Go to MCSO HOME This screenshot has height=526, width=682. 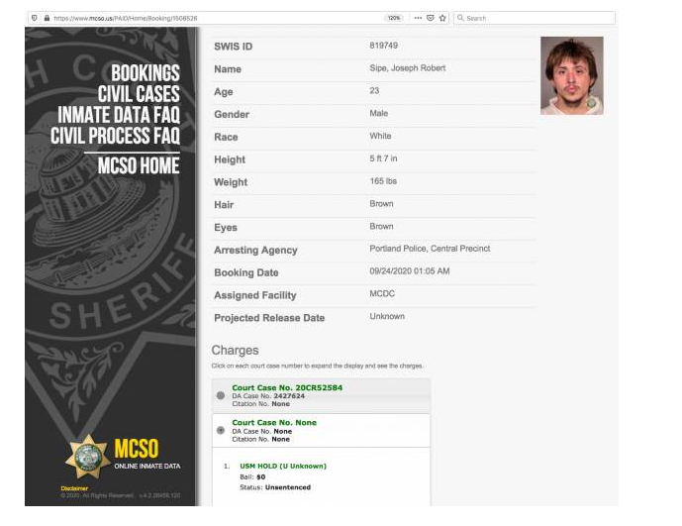point(139,165)
